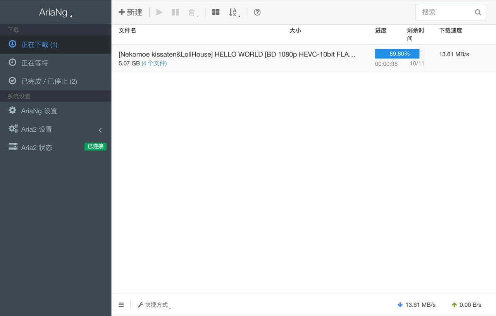Sort by 进度 column header
The image size is (496, 316).
(381, 30)
